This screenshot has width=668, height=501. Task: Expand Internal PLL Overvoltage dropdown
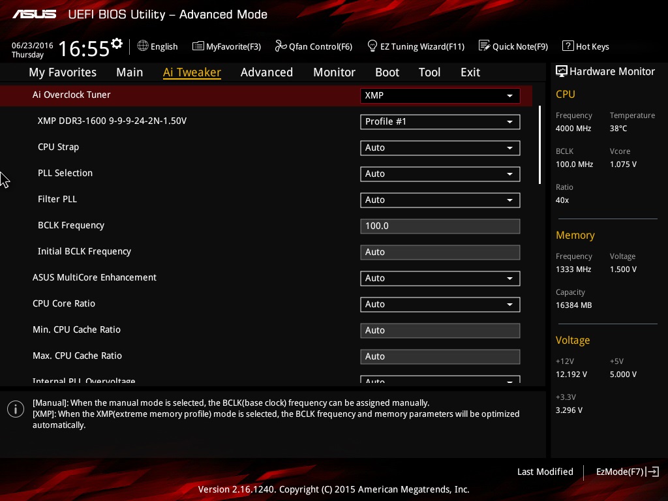click(440, 379)
